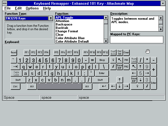Click the right Alt key
The image size is (168, 126).
coord(87,86)
